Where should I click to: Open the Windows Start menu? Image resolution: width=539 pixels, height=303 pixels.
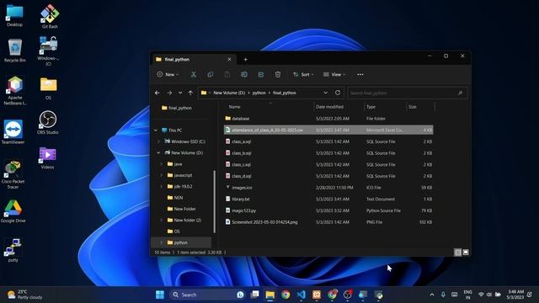point(160,295)
